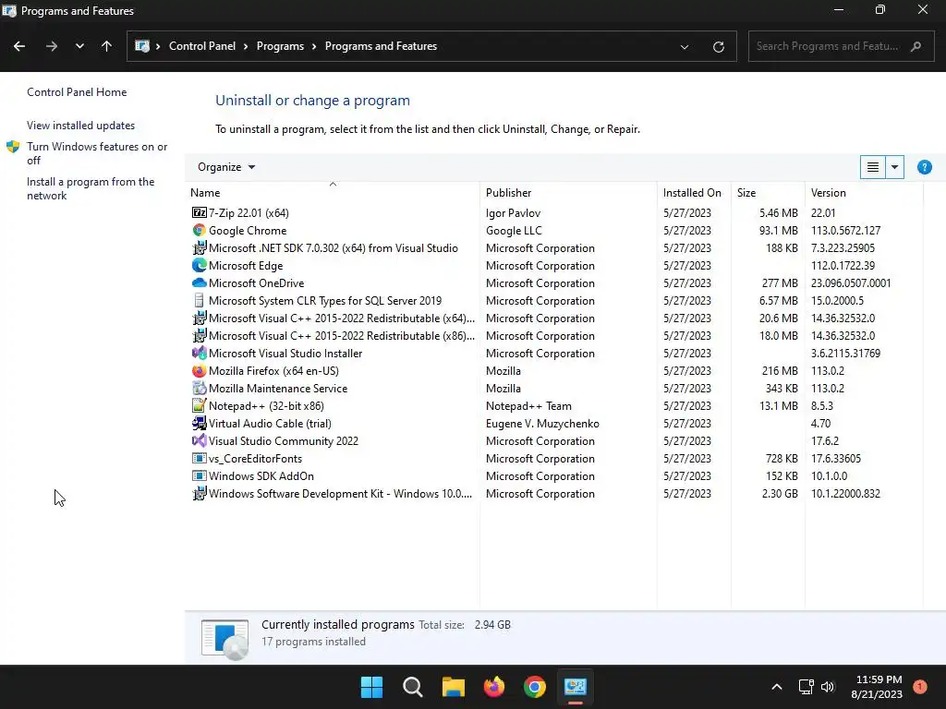Launch Firefox from the taskbar
This screenshot has height=709, width=946.
(494, 687)
